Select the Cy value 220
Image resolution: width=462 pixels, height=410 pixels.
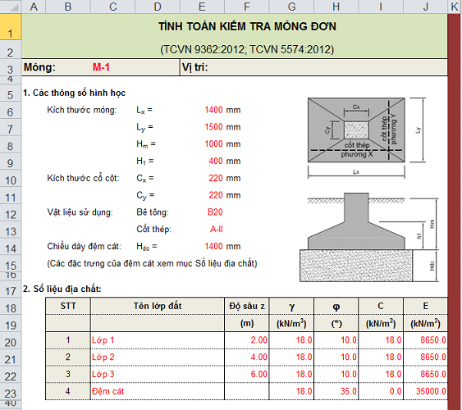click(215, 195)
